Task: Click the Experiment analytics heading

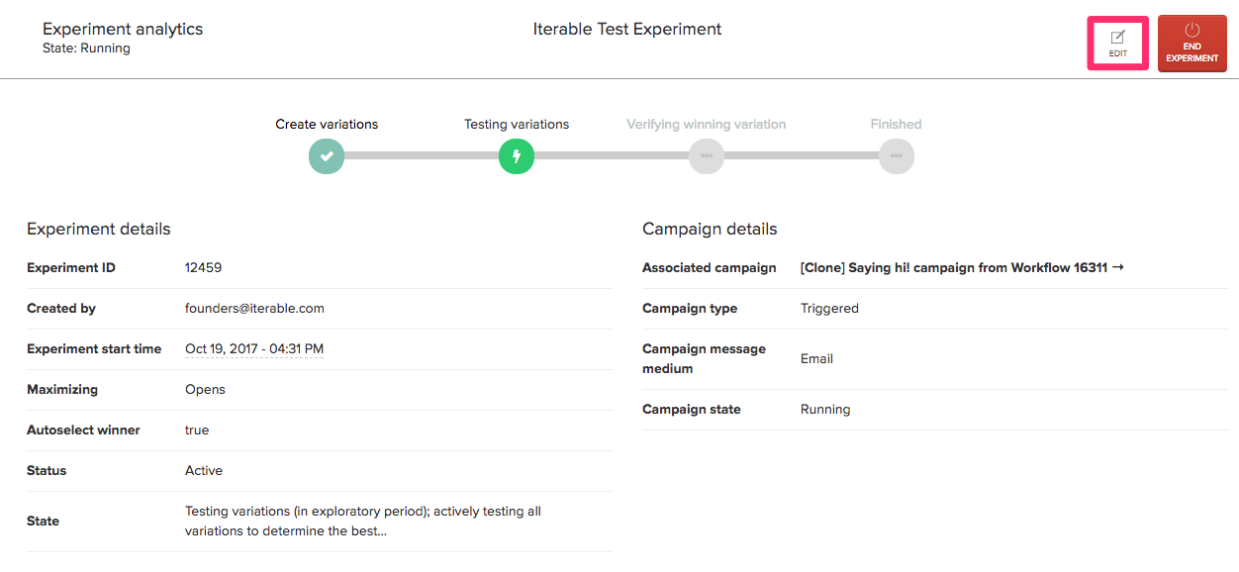Action: (x=123, y=29)
